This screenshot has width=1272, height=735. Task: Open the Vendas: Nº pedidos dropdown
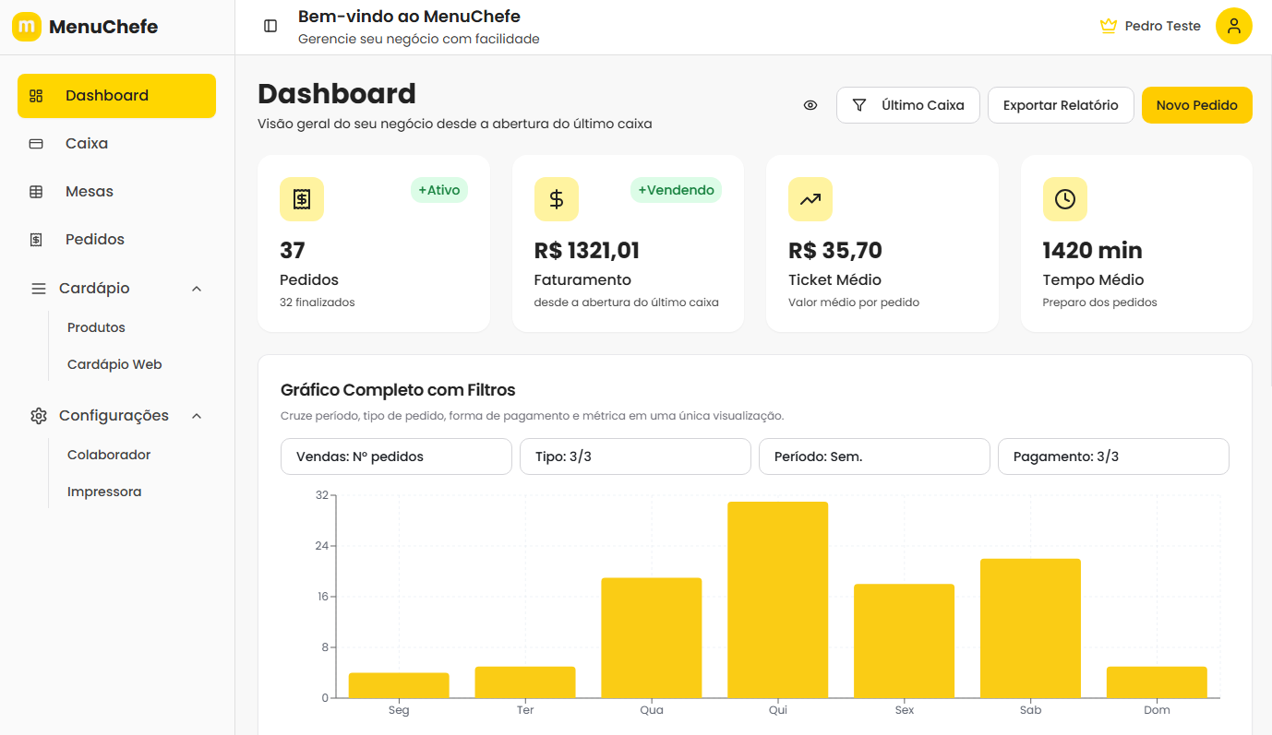(x=396, y=456)
